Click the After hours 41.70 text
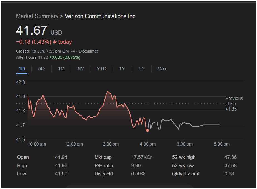Viewport: 257px width, 189px height. point(32,57)
